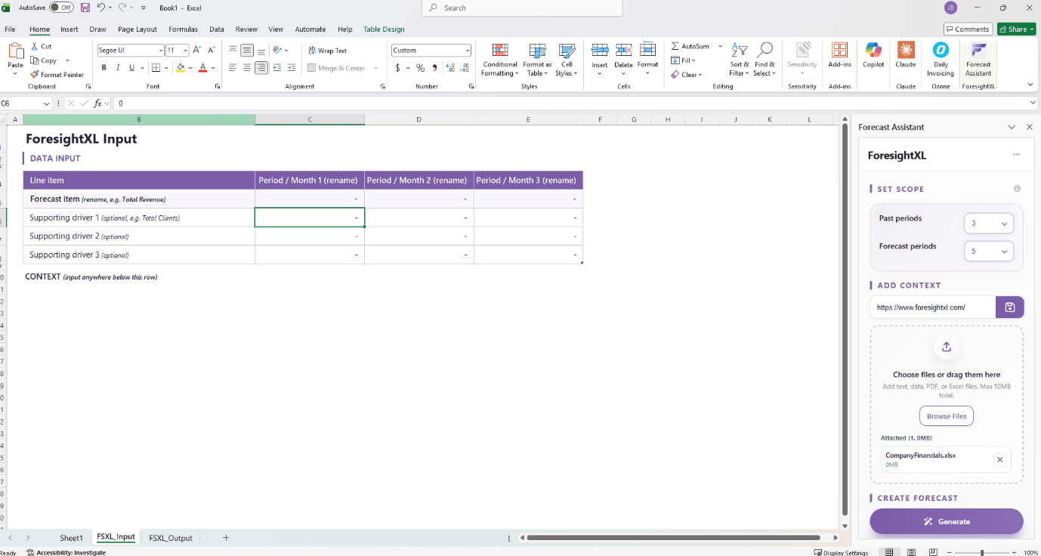Toggle bold formatting
This screenshot has width=1041, height=556.
(x=103, y=67)
